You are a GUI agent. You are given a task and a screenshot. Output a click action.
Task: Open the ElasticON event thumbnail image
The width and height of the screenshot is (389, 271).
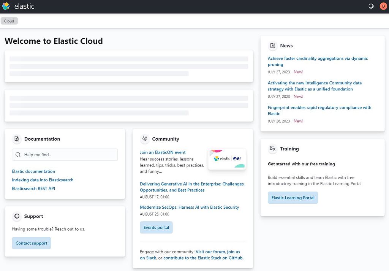(227, 158)
